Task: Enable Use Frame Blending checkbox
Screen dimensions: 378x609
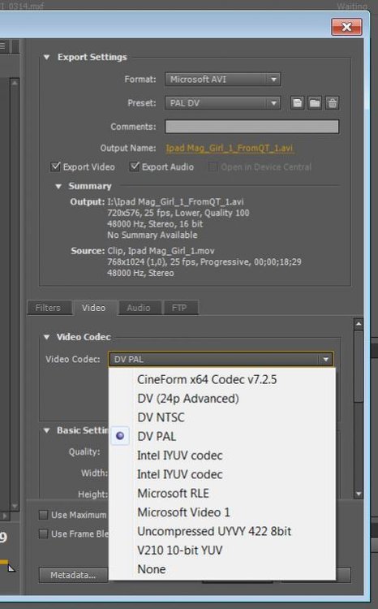Action: tap(43, 533)
